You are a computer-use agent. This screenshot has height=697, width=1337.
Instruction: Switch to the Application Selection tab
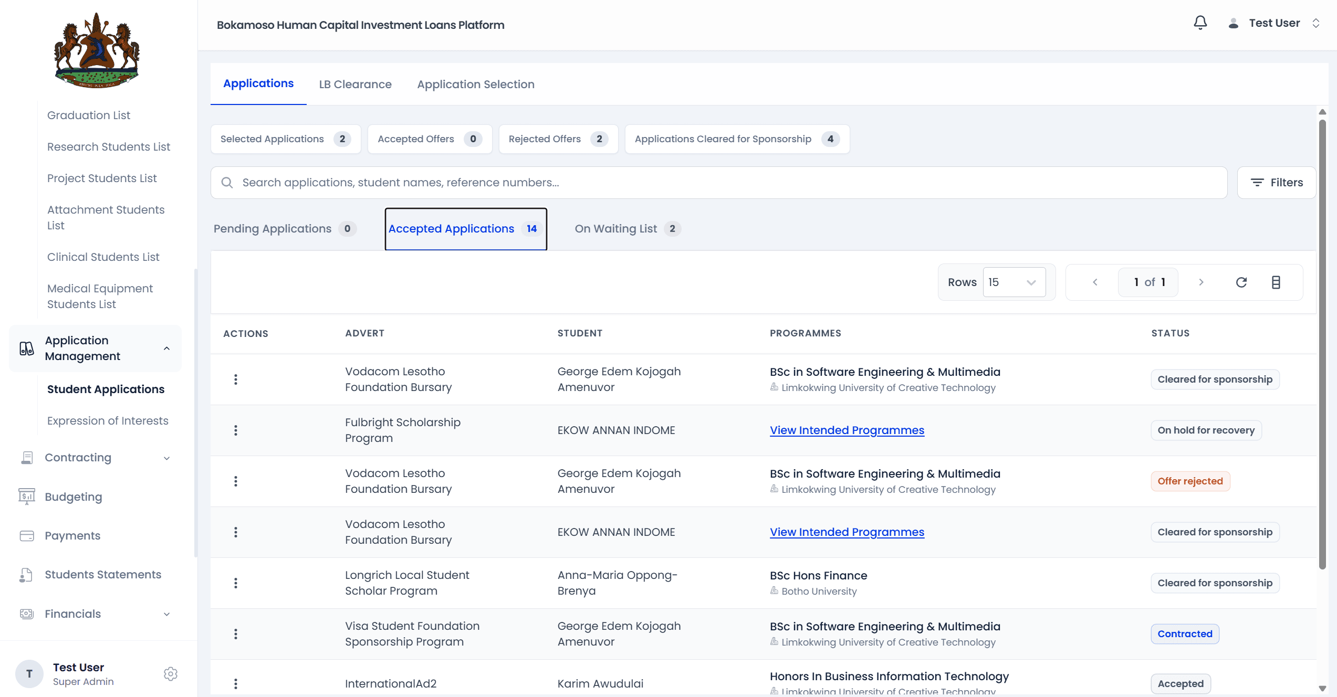476,85
